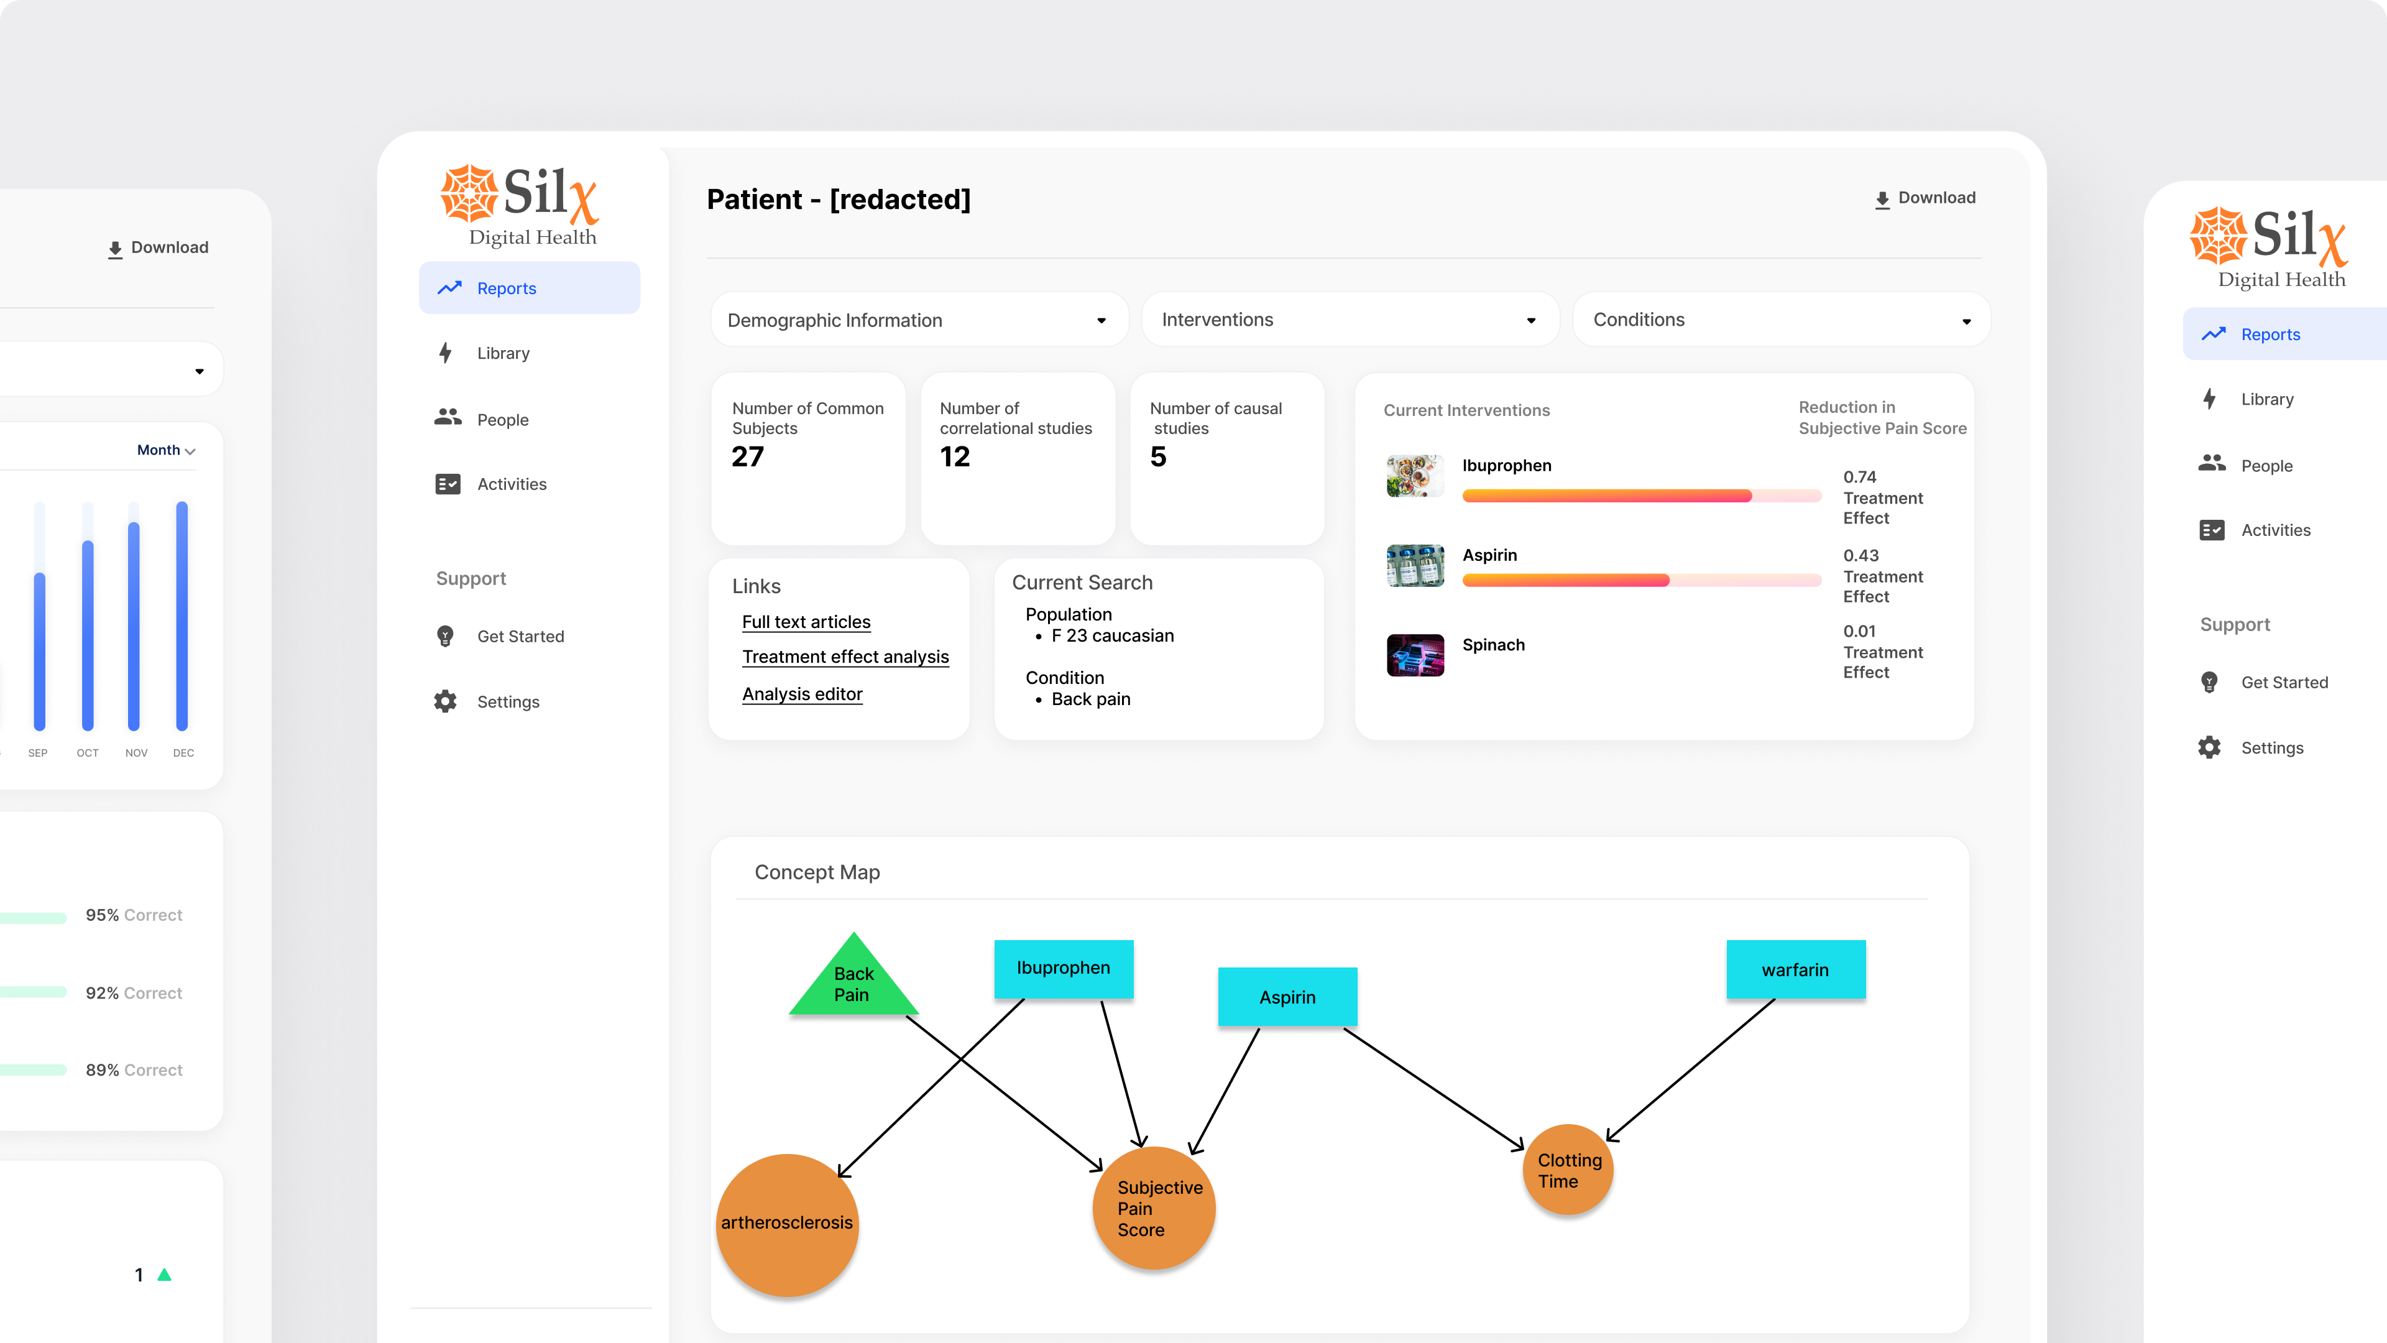2387x1343 pixels.
Task: Click Reports label in right-side window
Action: [2270, 335]
